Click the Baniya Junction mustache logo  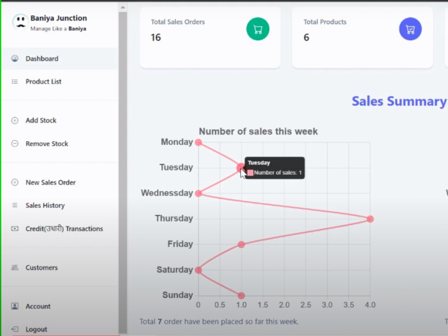pos(20,22)
